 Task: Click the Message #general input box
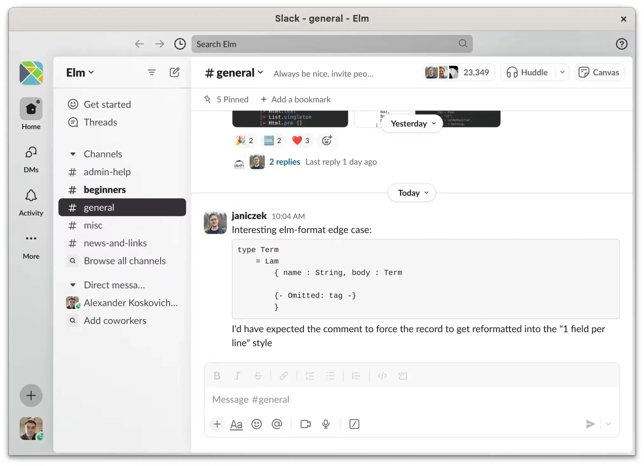412,399
